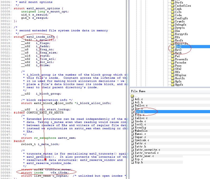Select the Cachefiles folder icon
The image size is (210, 179).
pos(173,6)
